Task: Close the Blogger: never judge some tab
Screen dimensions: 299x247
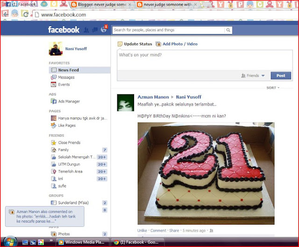Action: pyautogui.click(x=130, y=4)
